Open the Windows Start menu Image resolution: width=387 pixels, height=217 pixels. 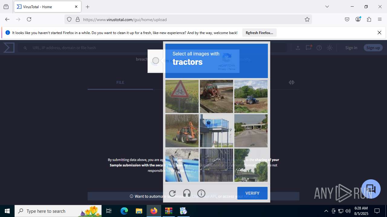(x=7, y=211)
